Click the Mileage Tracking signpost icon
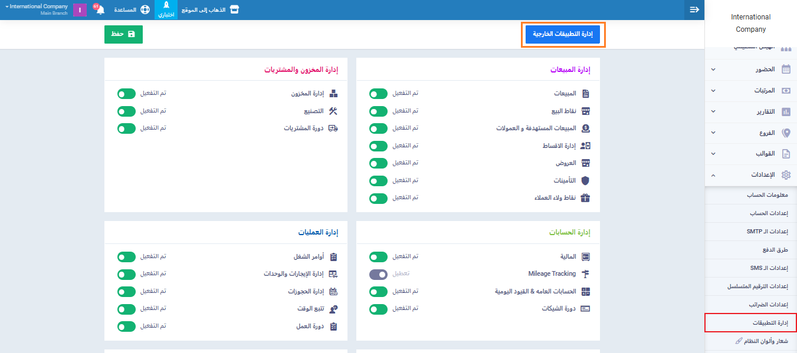Viewport: 797px width, 353px height. click(x=586, y=274)
